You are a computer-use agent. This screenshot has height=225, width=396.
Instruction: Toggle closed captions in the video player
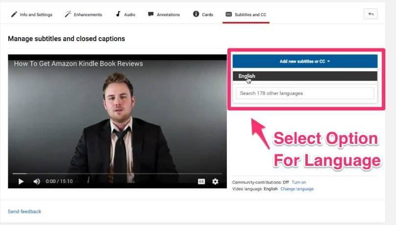(x=201, y=181)
